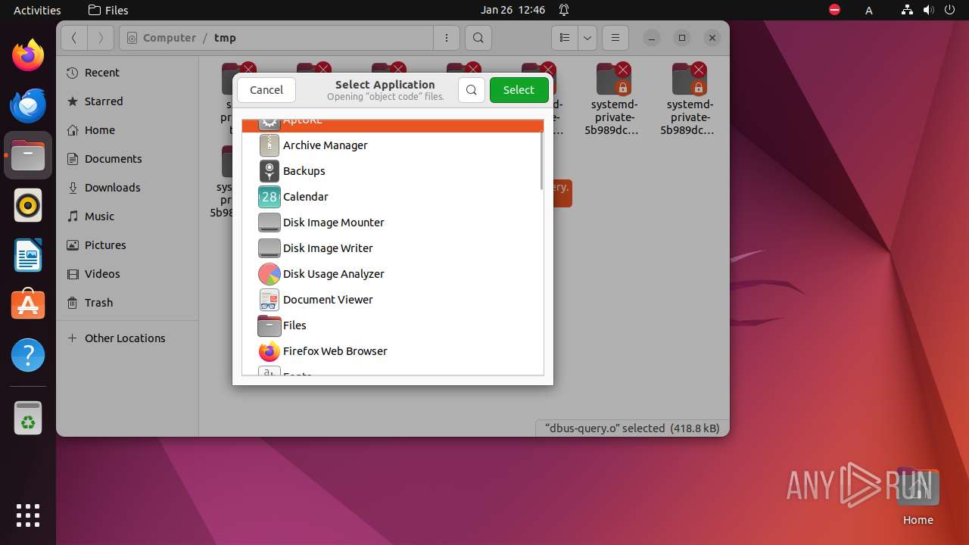Show Applications grid in the dock
The height and width of the screenshot is (545, 969).
(x=28, y=515)
